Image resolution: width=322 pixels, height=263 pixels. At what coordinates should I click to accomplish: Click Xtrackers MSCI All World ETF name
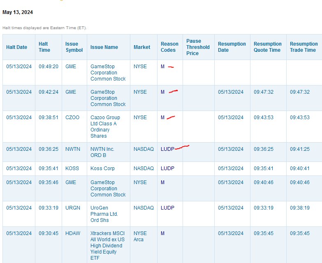coord(107,246)
